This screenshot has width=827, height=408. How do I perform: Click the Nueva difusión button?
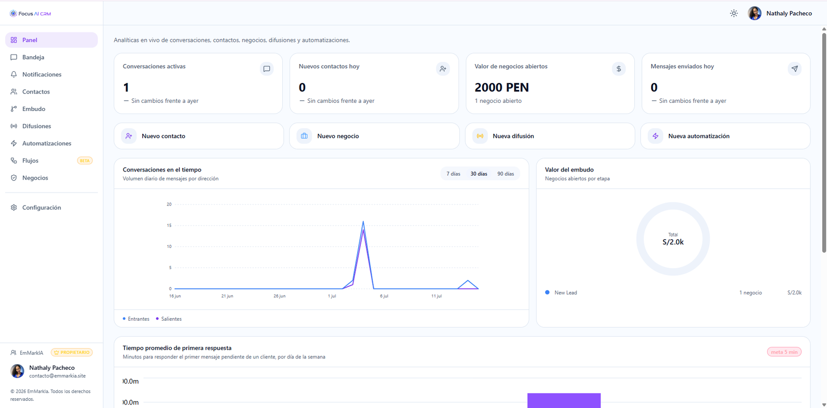[x=550, y=136]
